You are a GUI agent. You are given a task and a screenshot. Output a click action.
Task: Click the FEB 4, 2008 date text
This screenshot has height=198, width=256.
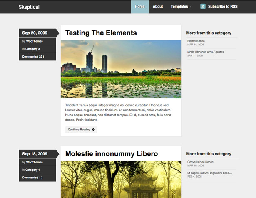(x=194, y=177)
